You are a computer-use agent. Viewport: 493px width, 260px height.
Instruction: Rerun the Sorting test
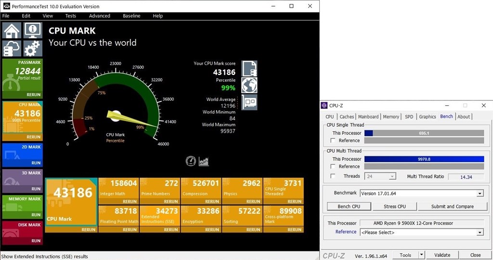tap(253, 230)
